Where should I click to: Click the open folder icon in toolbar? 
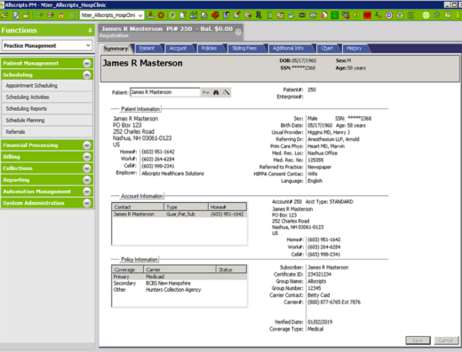(4, 15)
